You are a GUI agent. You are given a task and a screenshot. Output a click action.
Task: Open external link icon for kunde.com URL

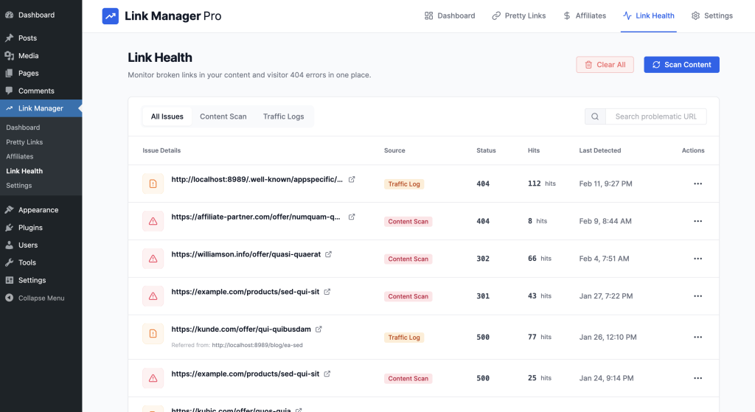319,329
